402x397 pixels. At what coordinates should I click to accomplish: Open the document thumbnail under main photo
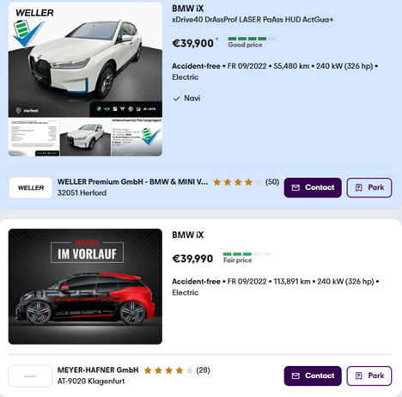tap(33, 137)
